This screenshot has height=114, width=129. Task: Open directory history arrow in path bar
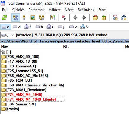pyautogui.click(x=2, y=41)
